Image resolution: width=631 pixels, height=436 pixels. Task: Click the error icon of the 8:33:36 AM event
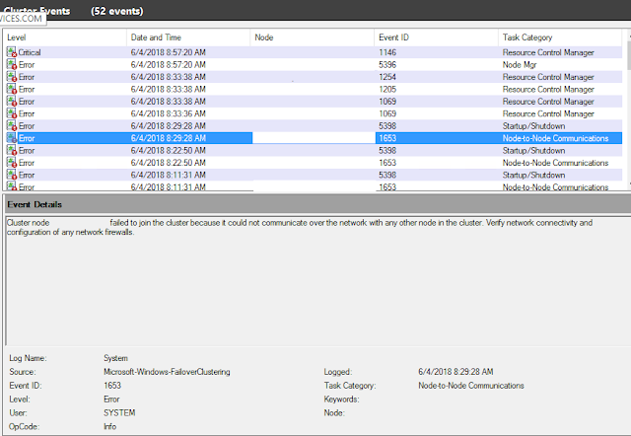[12, 113]
